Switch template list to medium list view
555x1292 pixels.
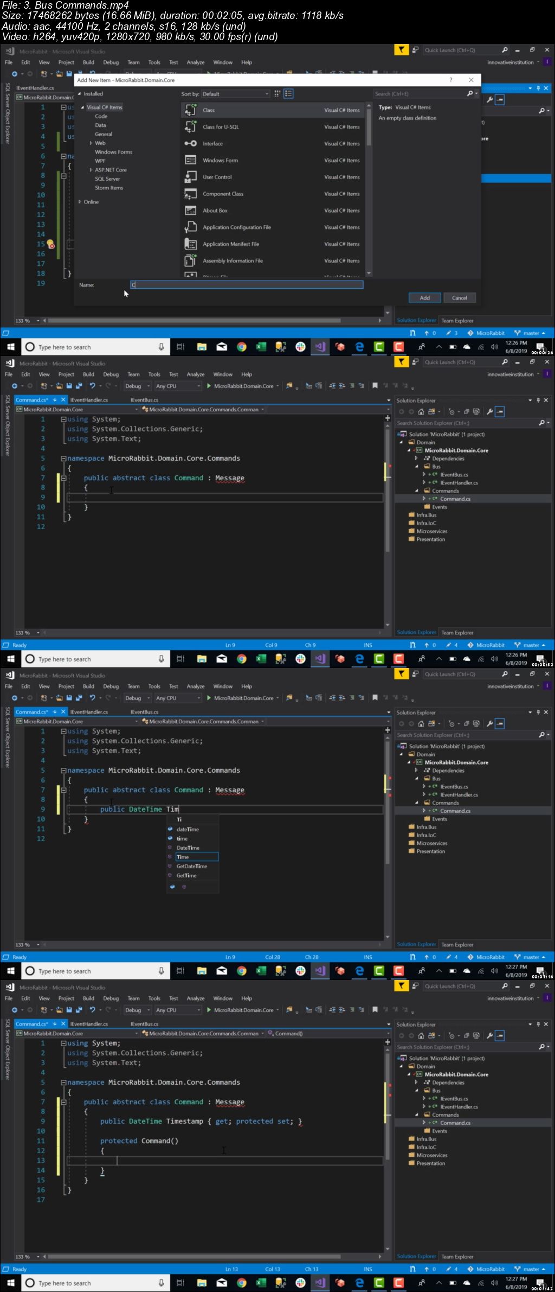point(288,94)
